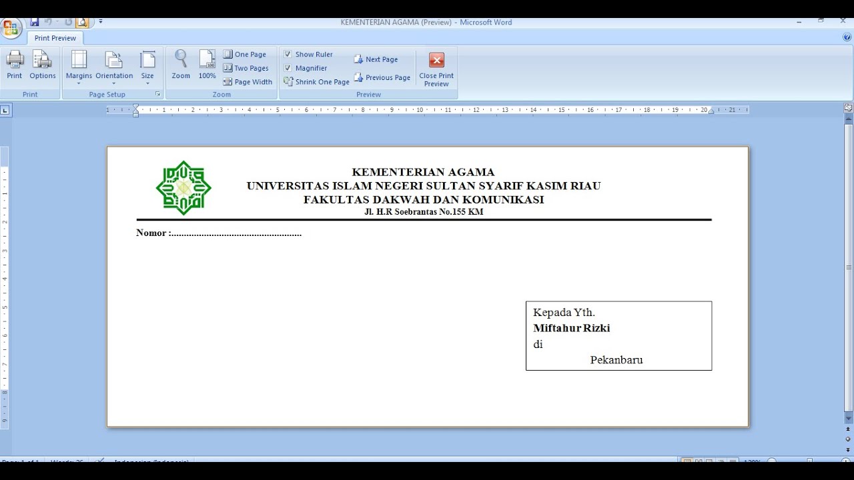Open the Orientation dropdown
The image size is (854, 480).
pos(114,67)
